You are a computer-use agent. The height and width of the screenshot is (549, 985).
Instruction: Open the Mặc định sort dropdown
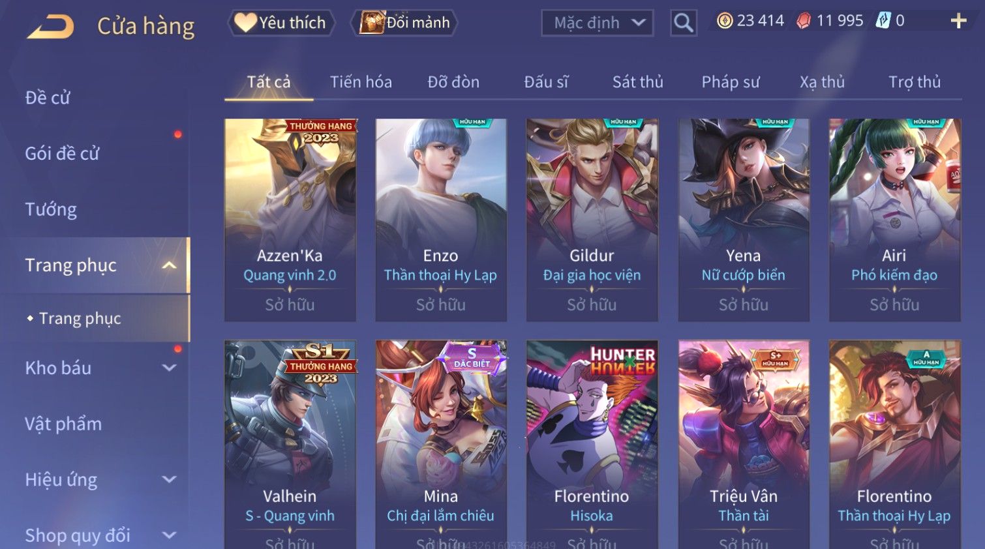tap(597, 23)
